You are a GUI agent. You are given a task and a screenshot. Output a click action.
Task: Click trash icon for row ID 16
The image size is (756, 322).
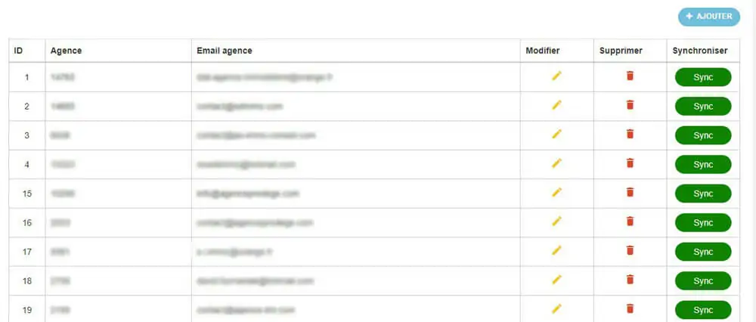tap(630, 221)
